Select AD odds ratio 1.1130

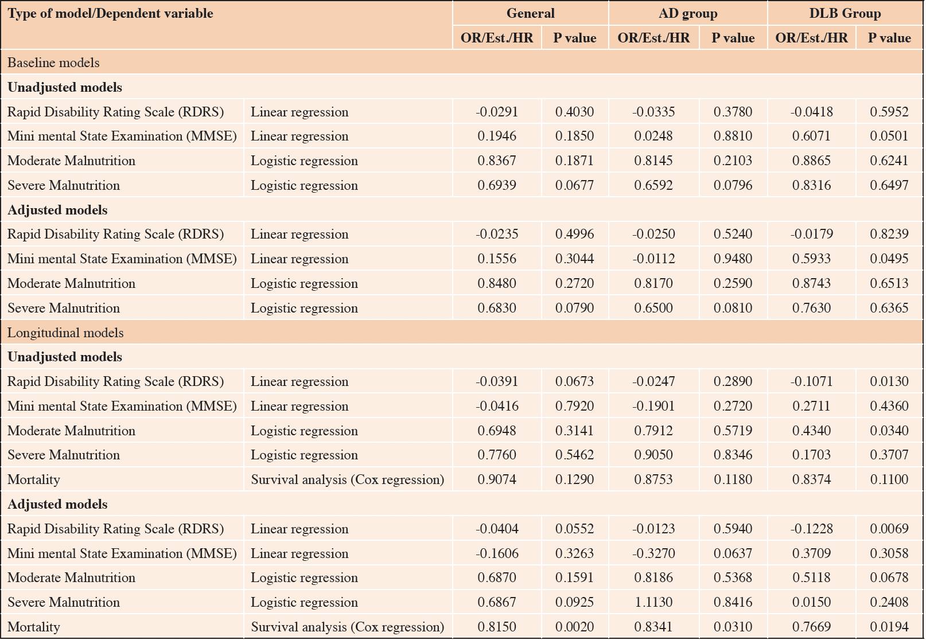click(653, 602)
